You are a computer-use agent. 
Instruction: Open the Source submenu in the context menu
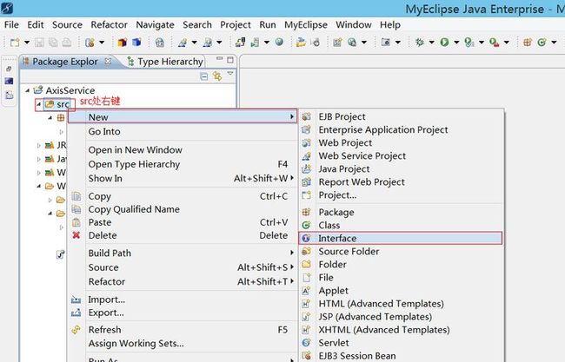point(183,267)
